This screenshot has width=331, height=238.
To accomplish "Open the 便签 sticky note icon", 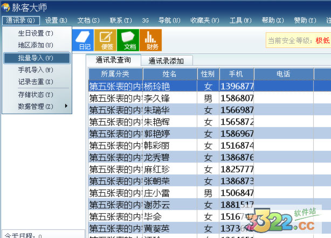I will click(106, 40).
